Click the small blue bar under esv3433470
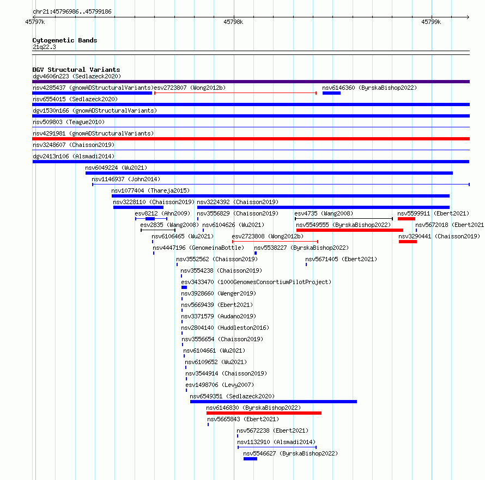Viewport: 485px width, 480px height. pyautogui.click(x=184, y=287)
